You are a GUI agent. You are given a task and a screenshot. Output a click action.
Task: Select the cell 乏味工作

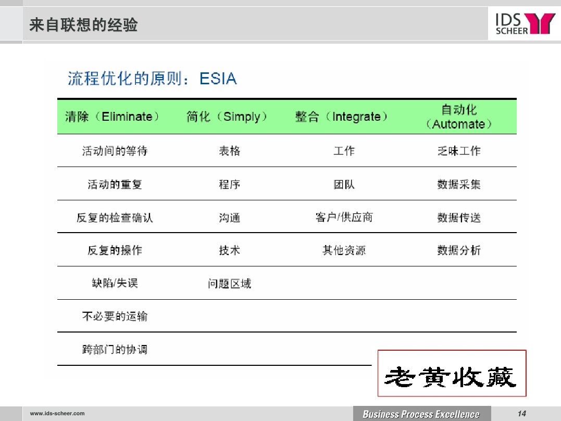tap(459, 151)
